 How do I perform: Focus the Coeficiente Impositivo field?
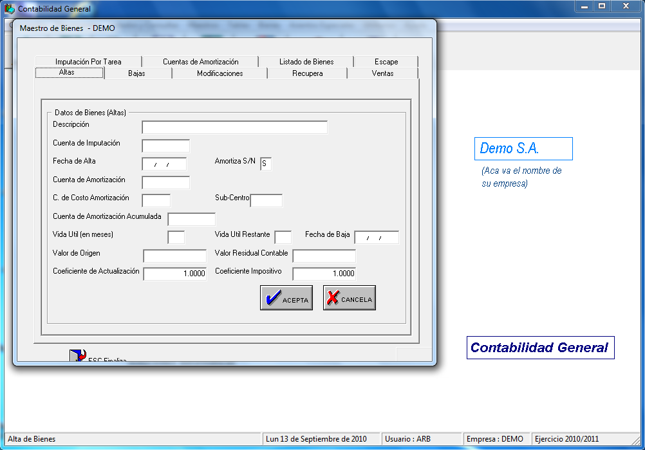click(324, 274)
